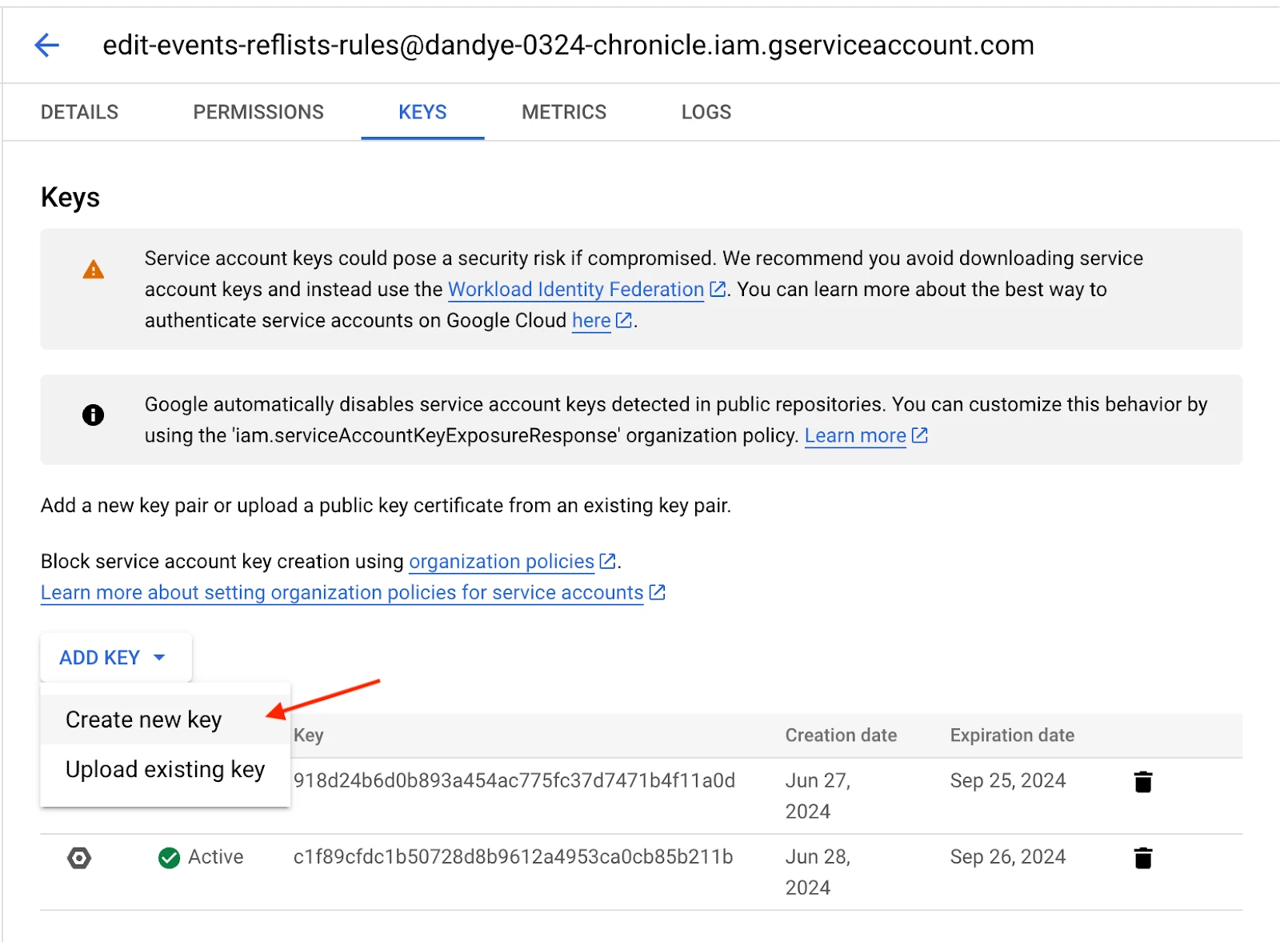
Task: Open the organization policies link
Action: click(502, 561)
